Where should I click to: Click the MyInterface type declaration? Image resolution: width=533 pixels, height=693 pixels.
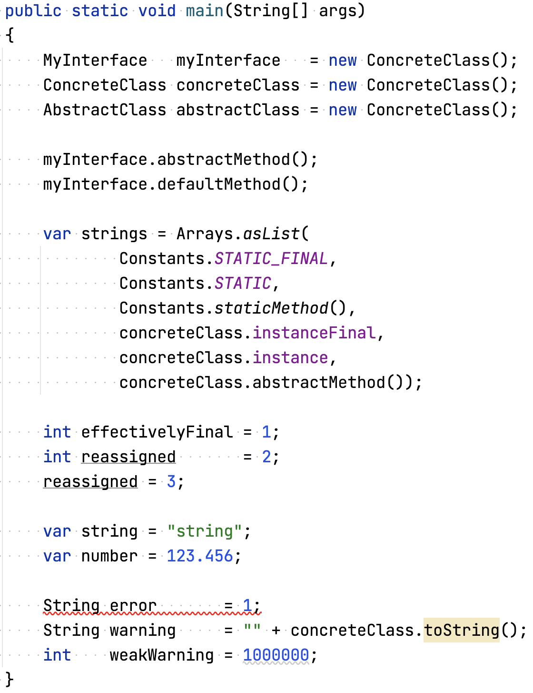[x=95, y=61]
